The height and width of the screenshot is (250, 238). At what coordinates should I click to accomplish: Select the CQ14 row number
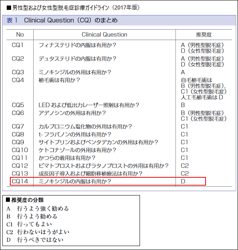click(20, 181)
